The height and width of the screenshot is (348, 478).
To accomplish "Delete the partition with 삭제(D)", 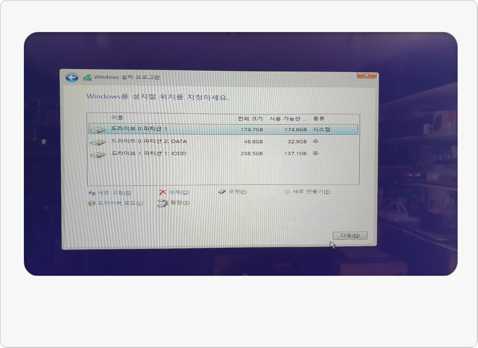I will point(179,192).
